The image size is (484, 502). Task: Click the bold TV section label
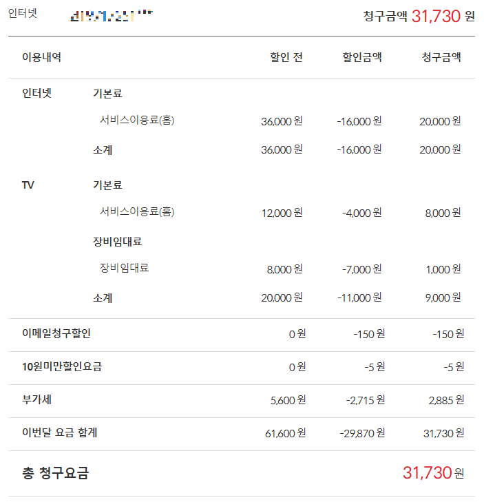point(28,185)
